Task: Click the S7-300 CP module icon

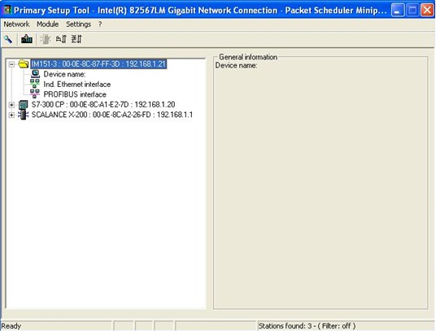Action: pyautogui.click(x=24, y=105)
